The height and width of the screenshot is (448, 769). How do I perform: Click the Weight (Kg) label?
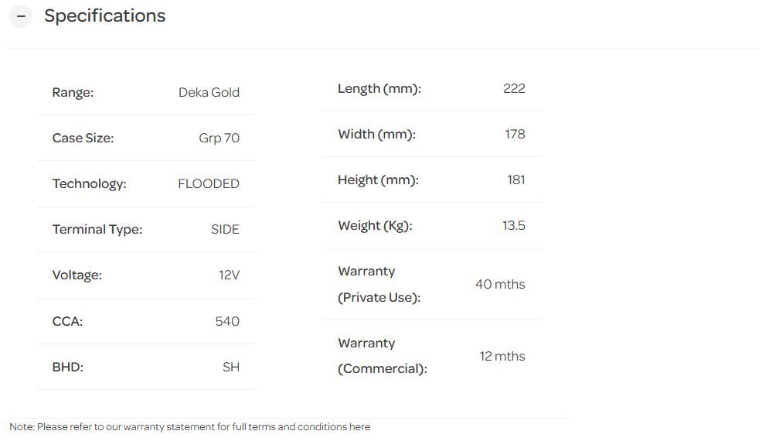point(375,225)
